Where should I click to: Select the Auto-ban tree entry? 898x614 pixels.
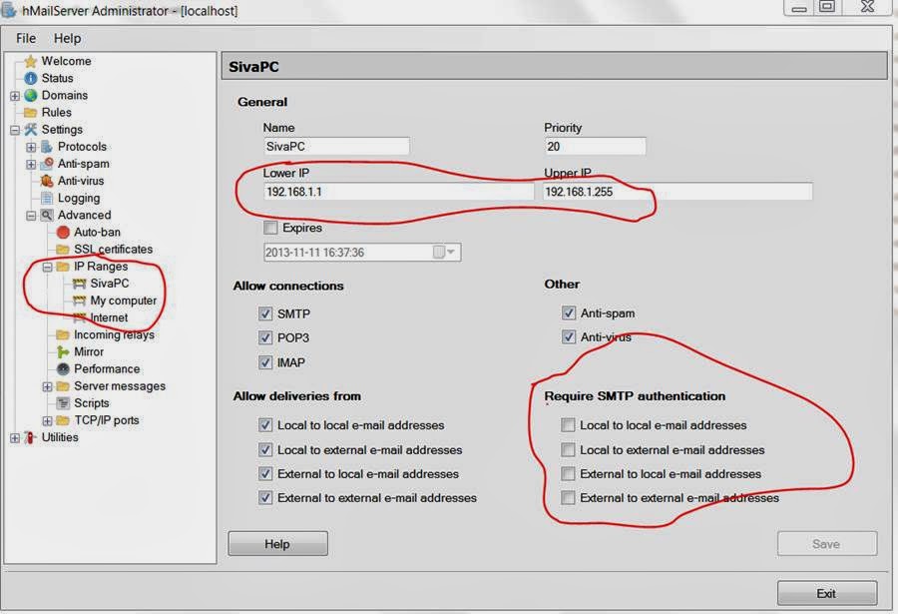point(97,233)
